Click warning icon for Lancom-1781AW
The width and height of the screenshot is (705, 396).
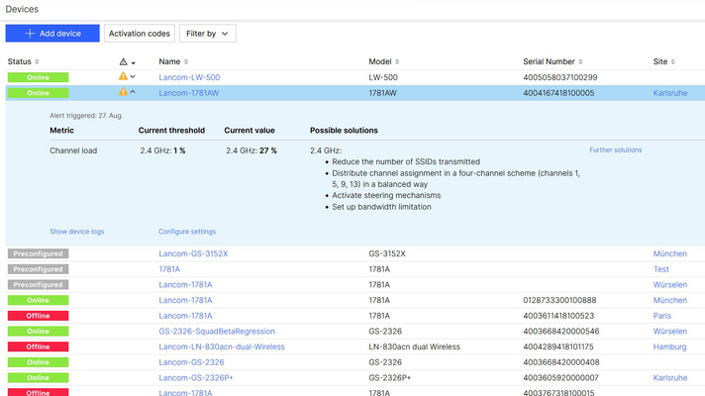[123, 92]
